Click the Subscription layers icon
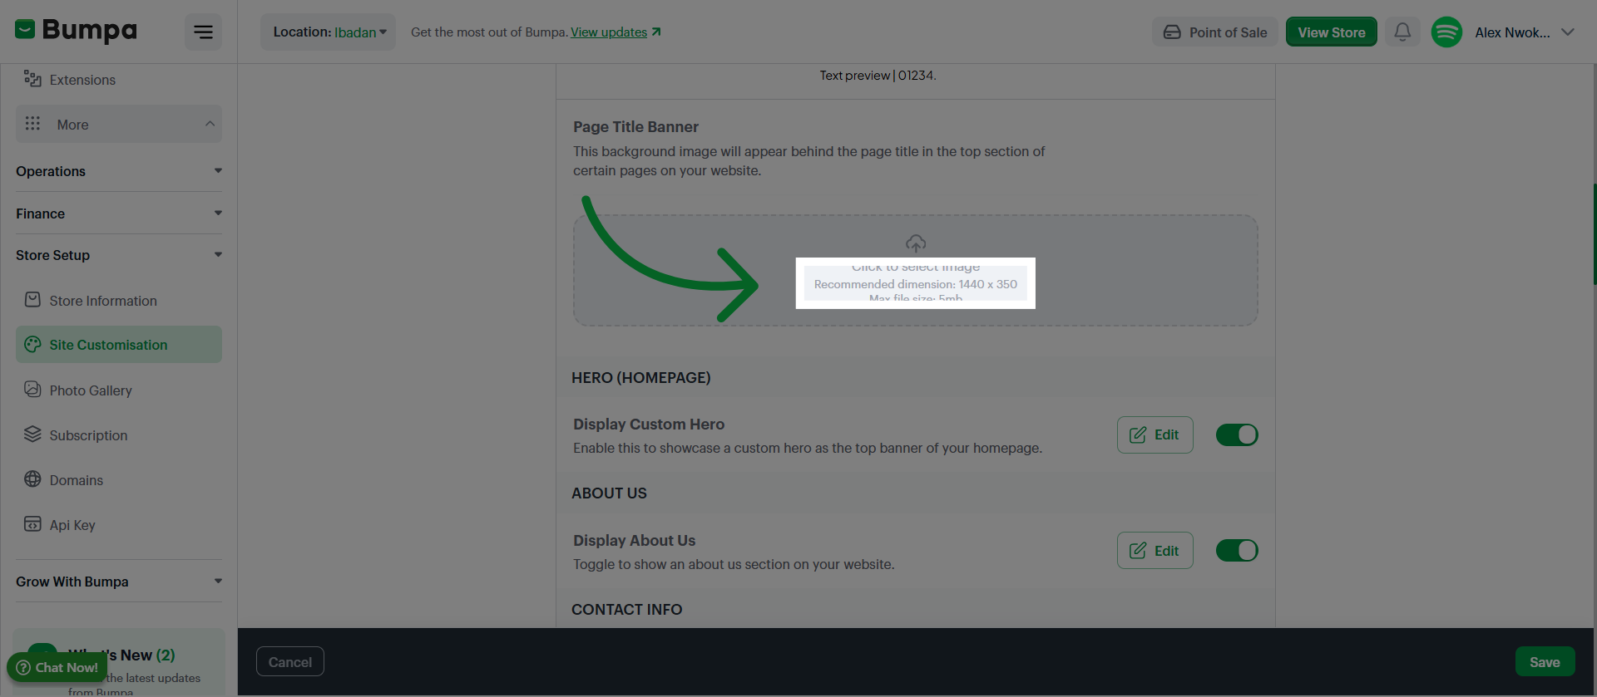 pyautogui.click(x=32, y=434)
